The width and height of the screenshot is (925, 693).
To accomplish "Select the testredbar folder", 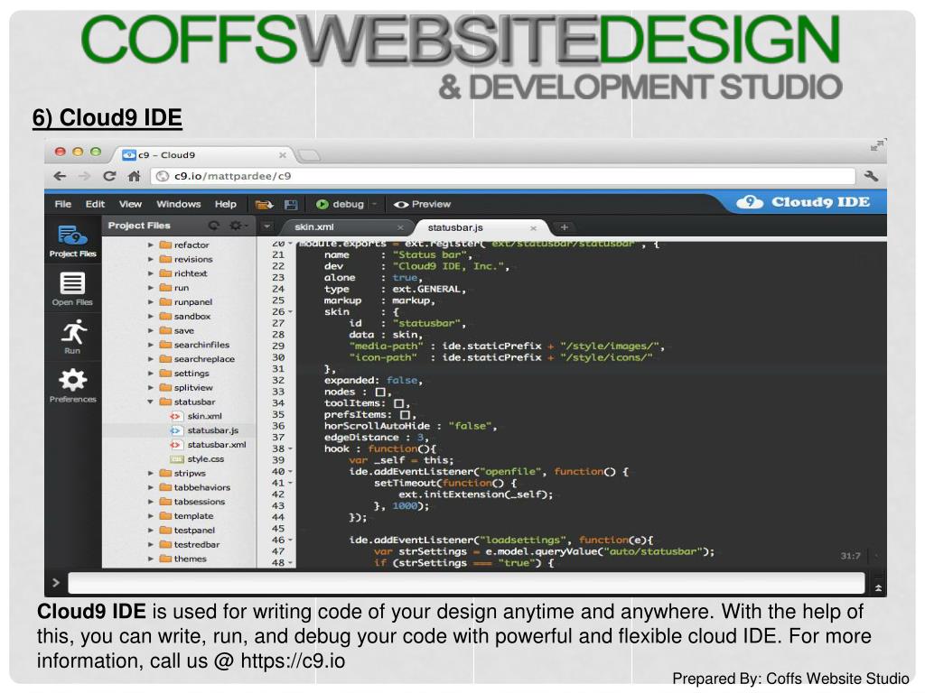I will (x=190, y=544).
